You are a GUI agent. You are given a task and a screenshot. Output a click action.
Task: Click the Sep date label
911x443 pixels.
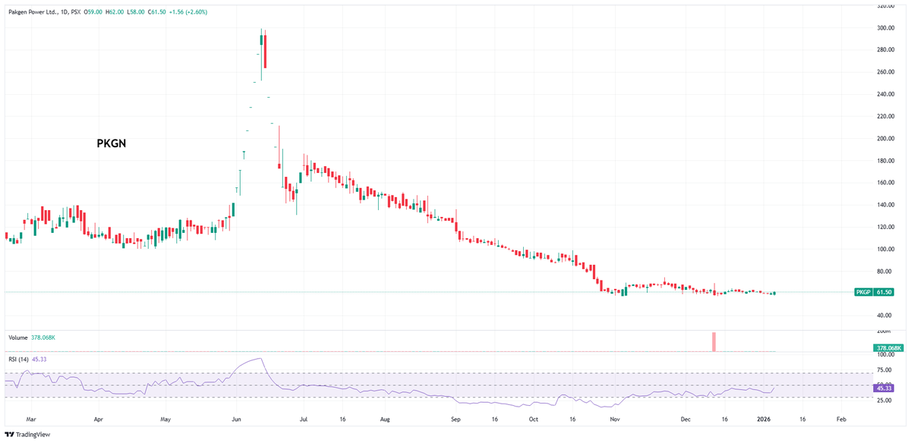(455, 418)
